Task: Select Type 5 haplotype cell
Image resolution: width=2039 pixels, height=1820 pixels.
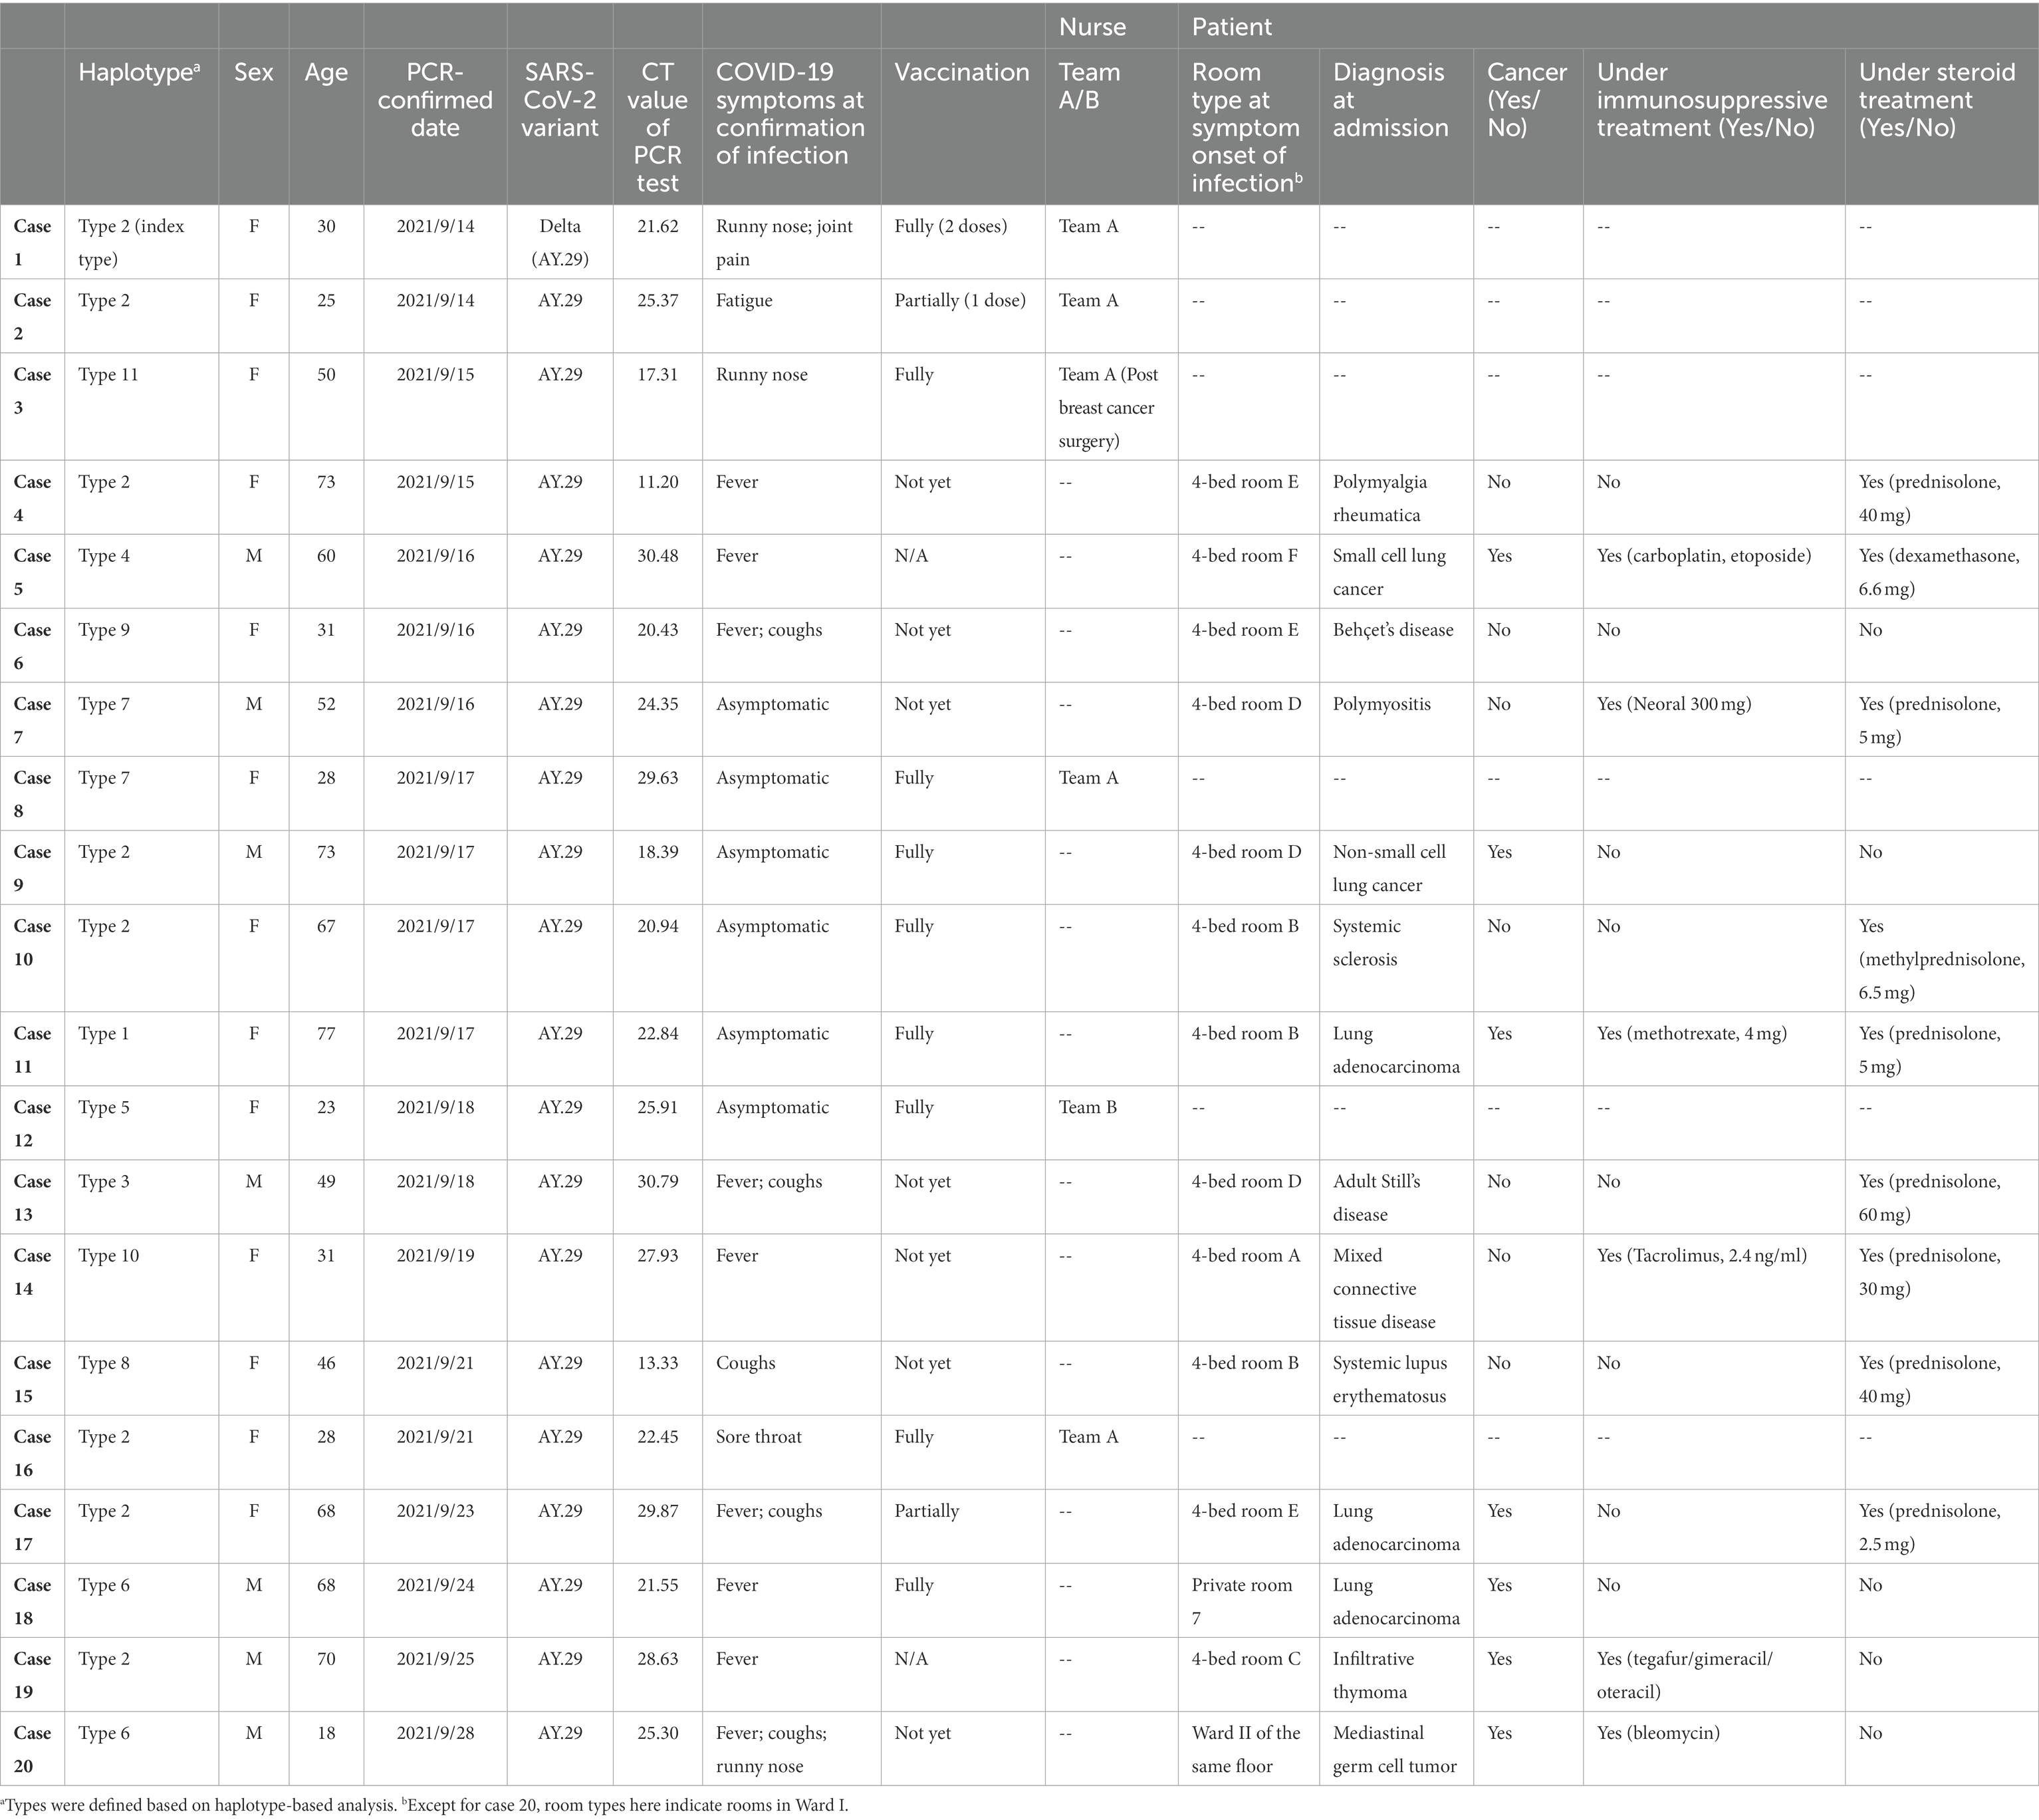Action: click(x=103, y=1107)
